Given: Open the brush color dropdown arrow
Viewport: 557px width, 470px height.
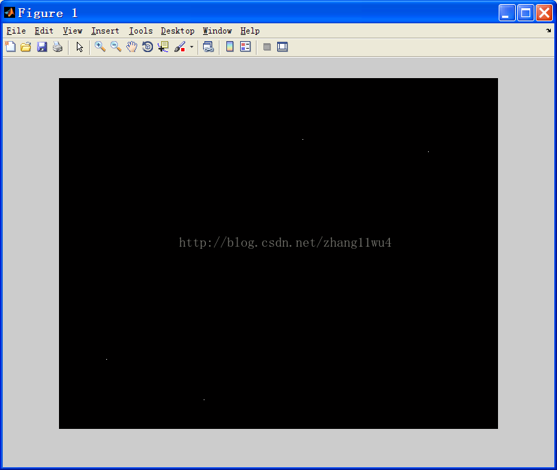Looking at the screenshot, I should point(191,47).
